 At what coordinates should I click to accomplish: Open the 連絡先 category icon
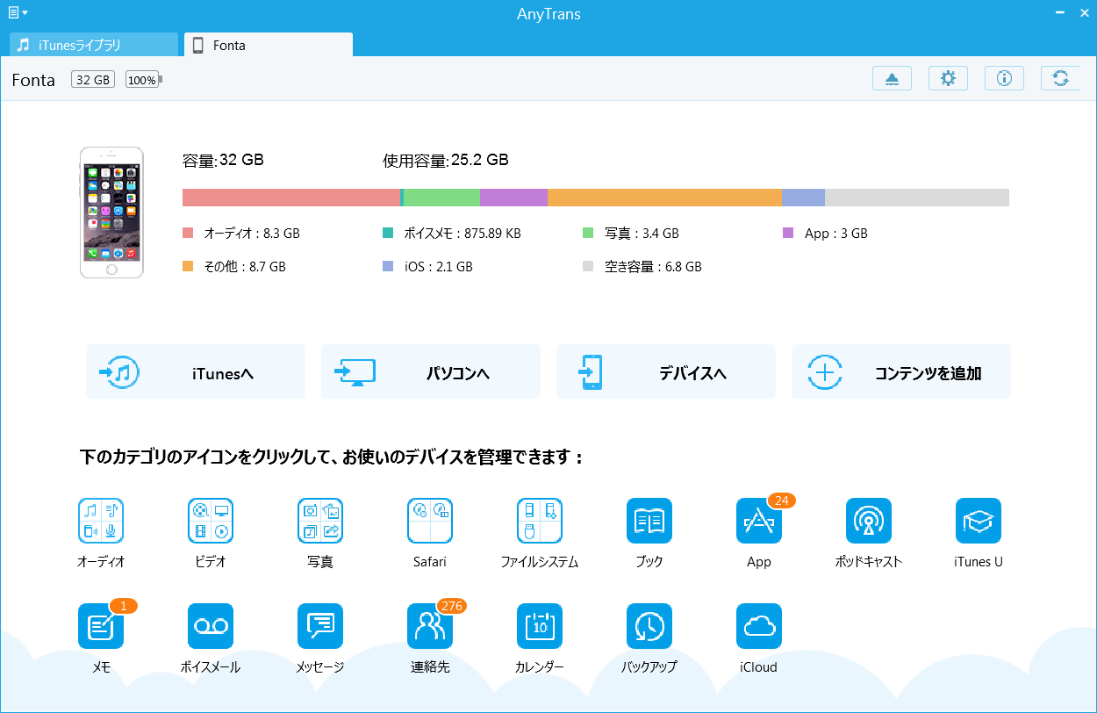tap(430, 626)
